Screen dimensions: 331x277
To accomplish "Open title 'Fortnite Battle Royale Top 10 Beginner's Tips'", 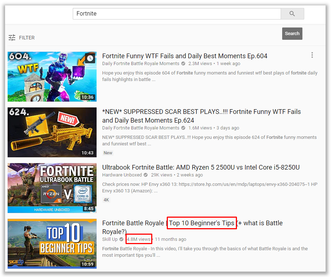I will [x=192, y=227].
